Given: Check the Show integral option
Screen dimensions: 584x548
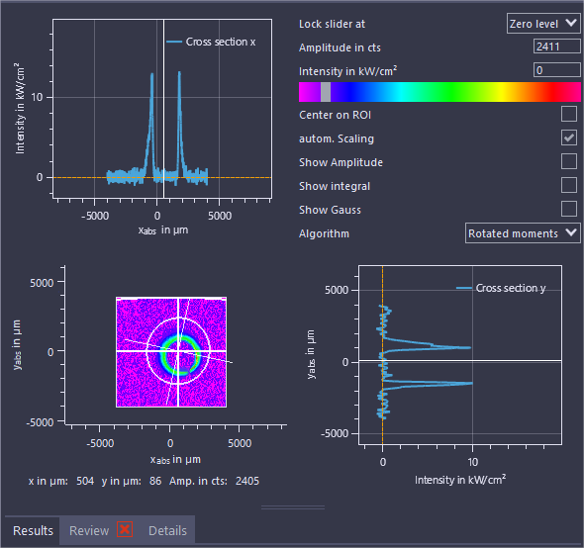Looking at the screenshot, I should click(569, 185).
